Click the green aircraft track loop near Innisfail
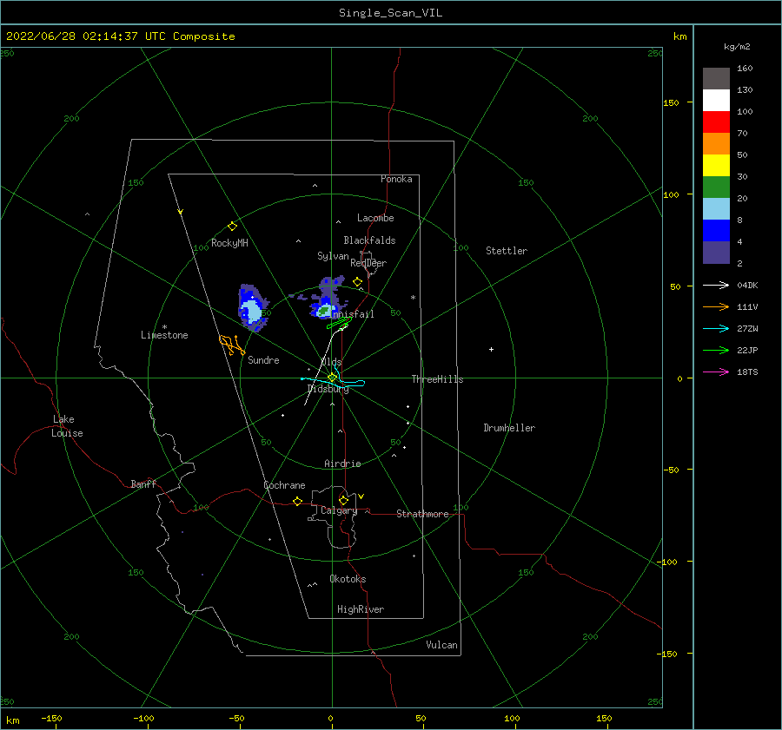 tap(339, 323)
